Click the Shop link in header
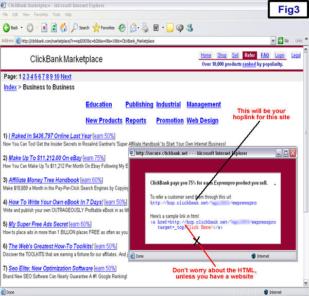This screenshot has width=309, height=296. 222,55
